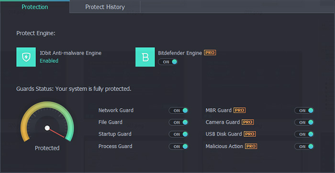
Task: Click the PRO badge next to Bitdefender Engine
Action: (x=210, y=52)
